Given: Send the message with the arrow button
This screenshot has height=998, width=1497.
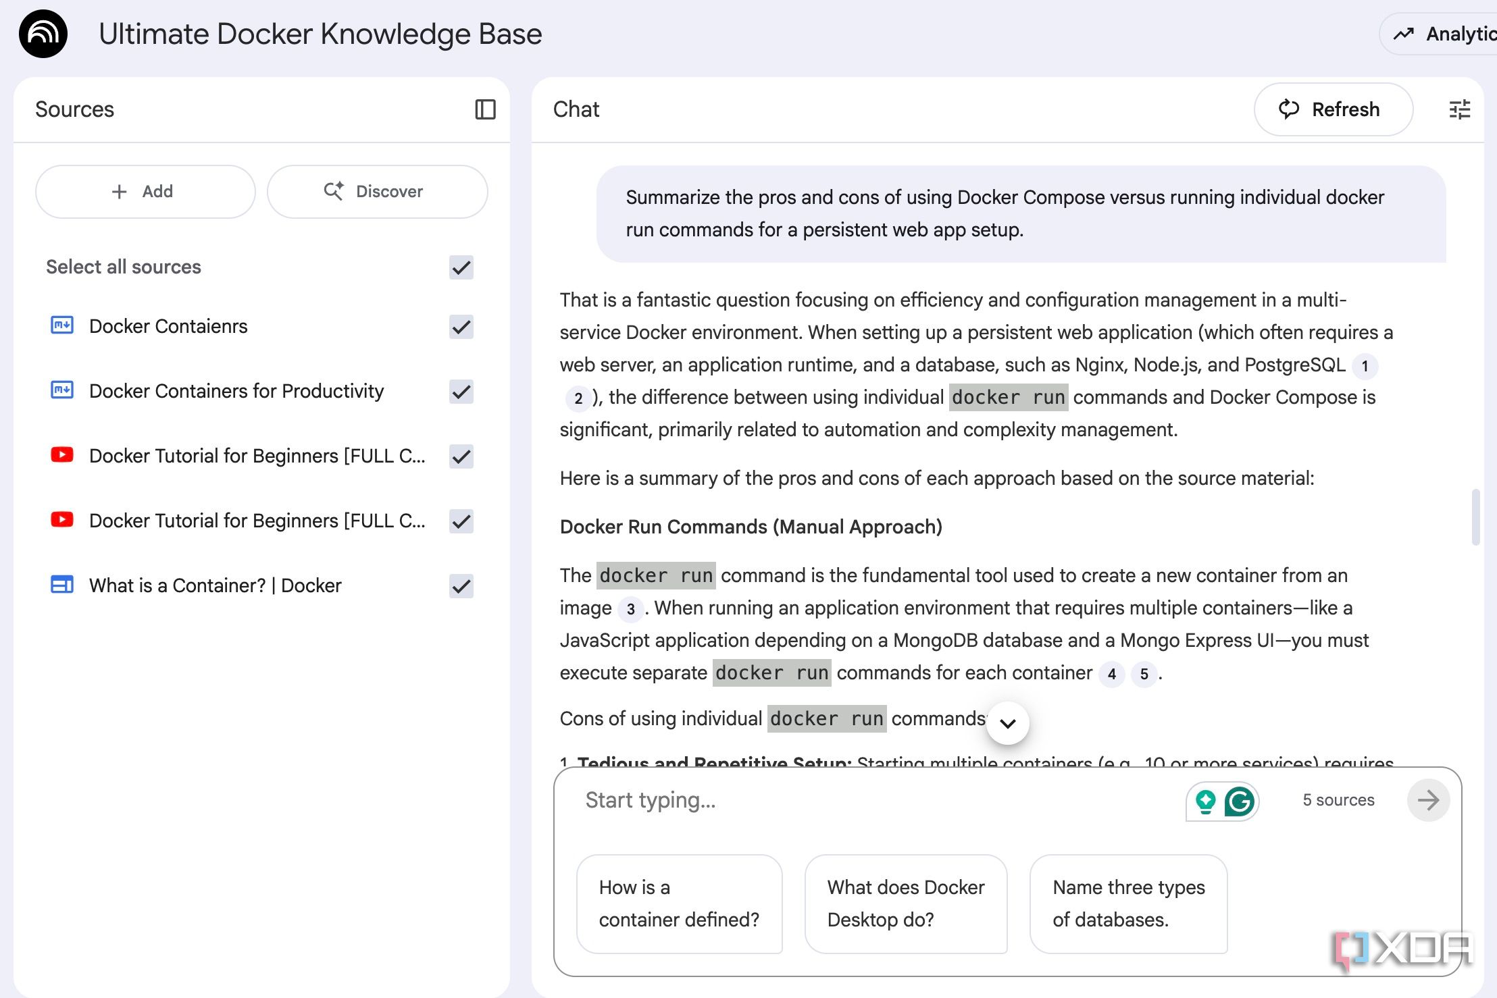Looking at the screenshot, I should pos(1428,800).
